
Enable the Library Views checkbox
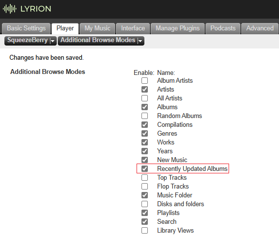(x=145, y=231)
